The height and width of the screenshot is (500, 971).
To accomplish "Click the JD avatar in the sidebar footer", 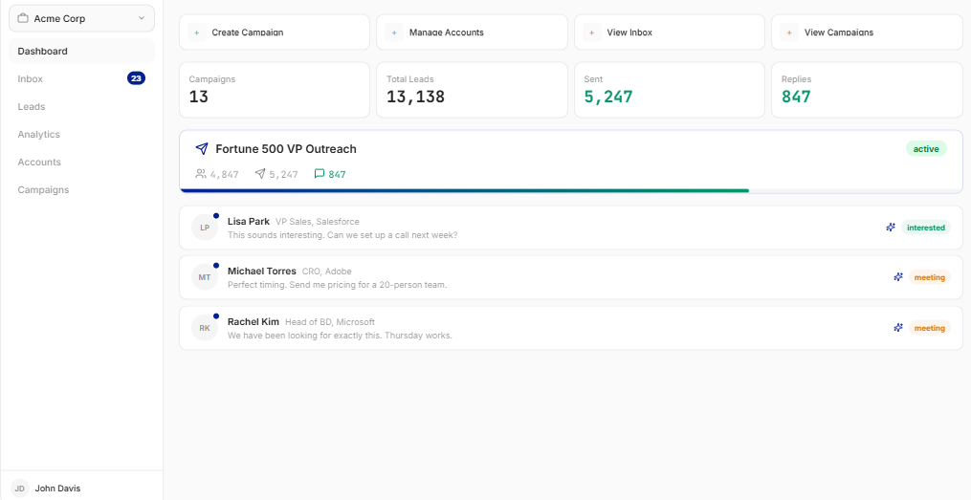I will point(20,489).
